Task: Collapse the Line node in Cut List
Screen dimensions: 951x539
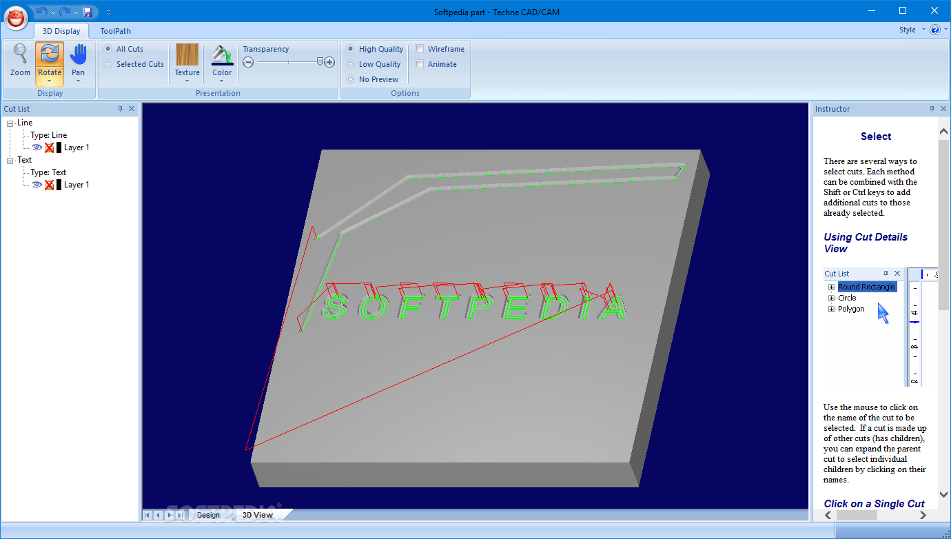Action: (10, 123)
